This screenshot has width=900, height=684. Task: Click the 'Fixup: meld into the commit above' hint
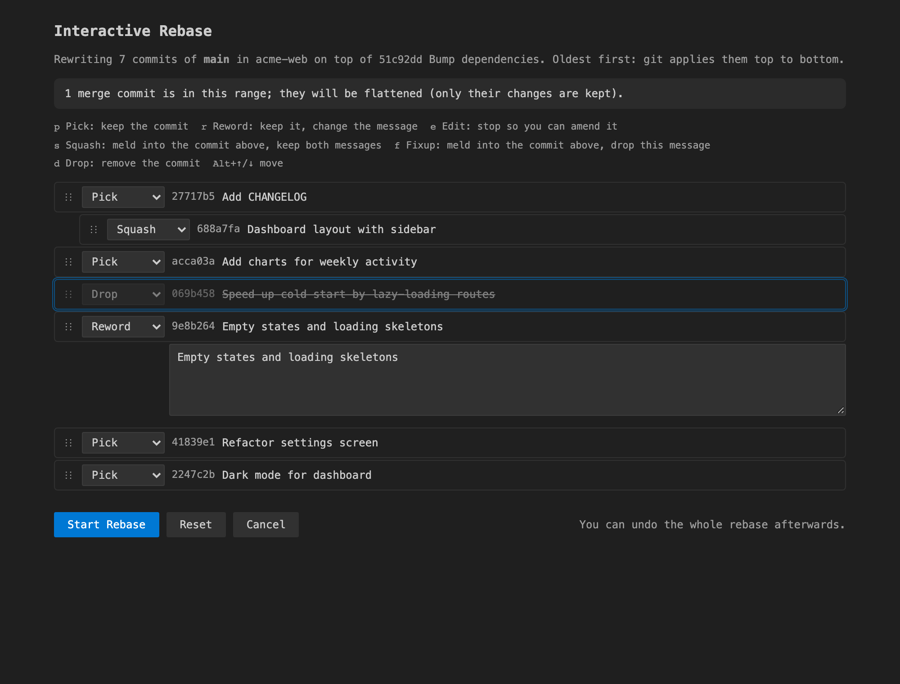click(x=552, y=145)
